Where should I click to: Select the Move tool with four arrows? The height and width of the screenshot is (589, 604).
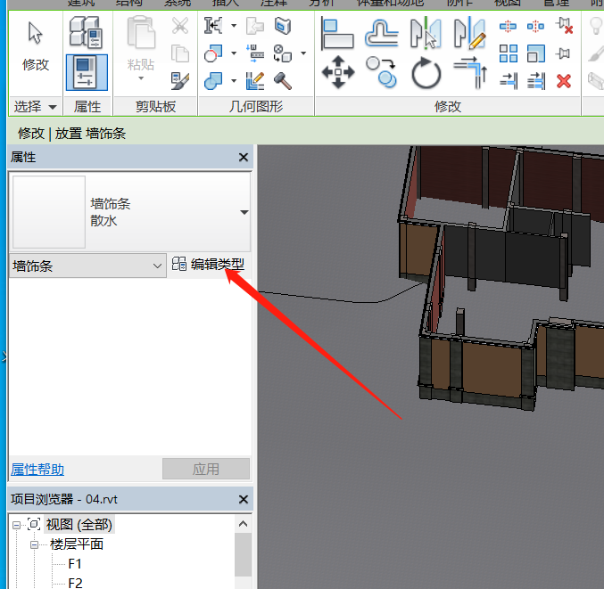[338, 71]
